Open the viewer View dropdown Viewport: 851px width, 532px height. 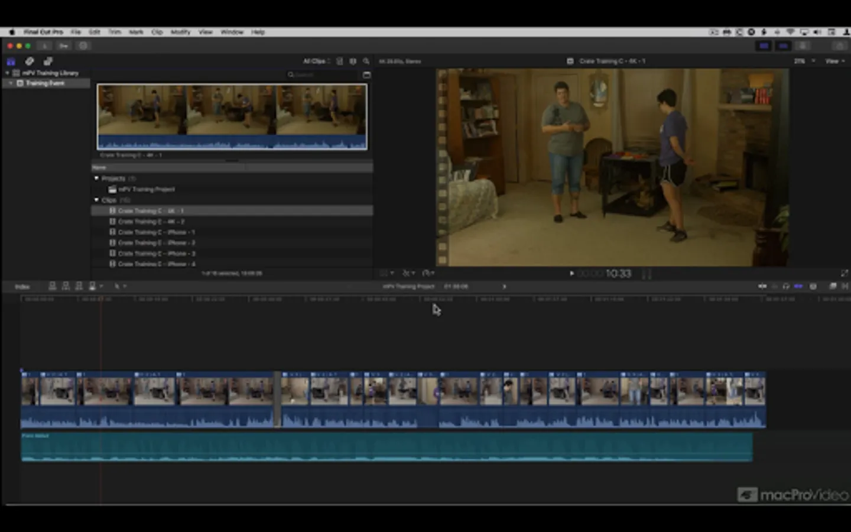833,61
